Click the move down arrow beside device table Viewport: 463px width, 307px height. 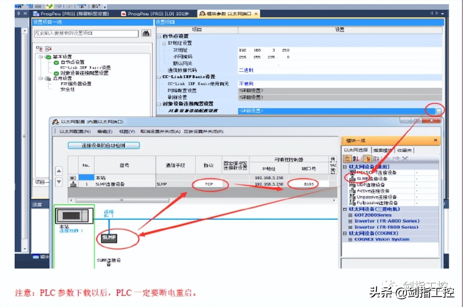(59, 182)
